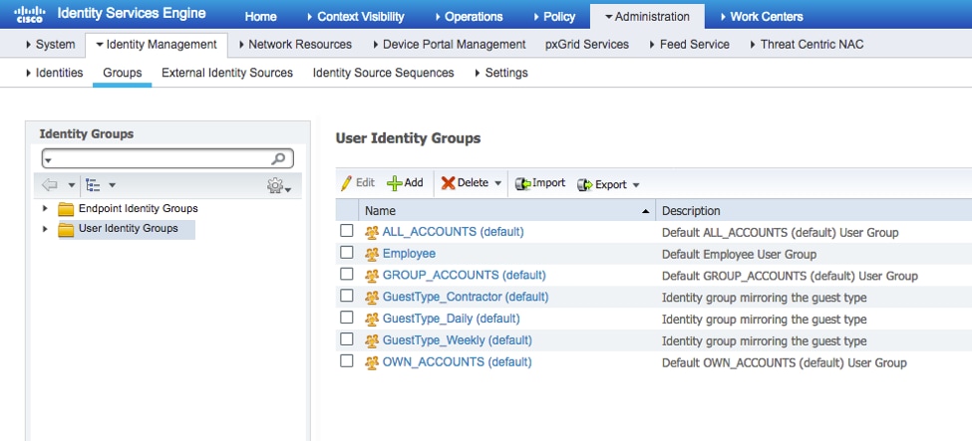Viewport: 972px width, 441px height.
Task: Click the tree view icon in Identity Groups
Action: coord(94,185)
